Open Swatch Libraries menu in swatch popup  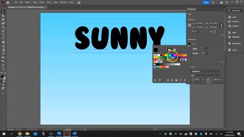[155, 80]
